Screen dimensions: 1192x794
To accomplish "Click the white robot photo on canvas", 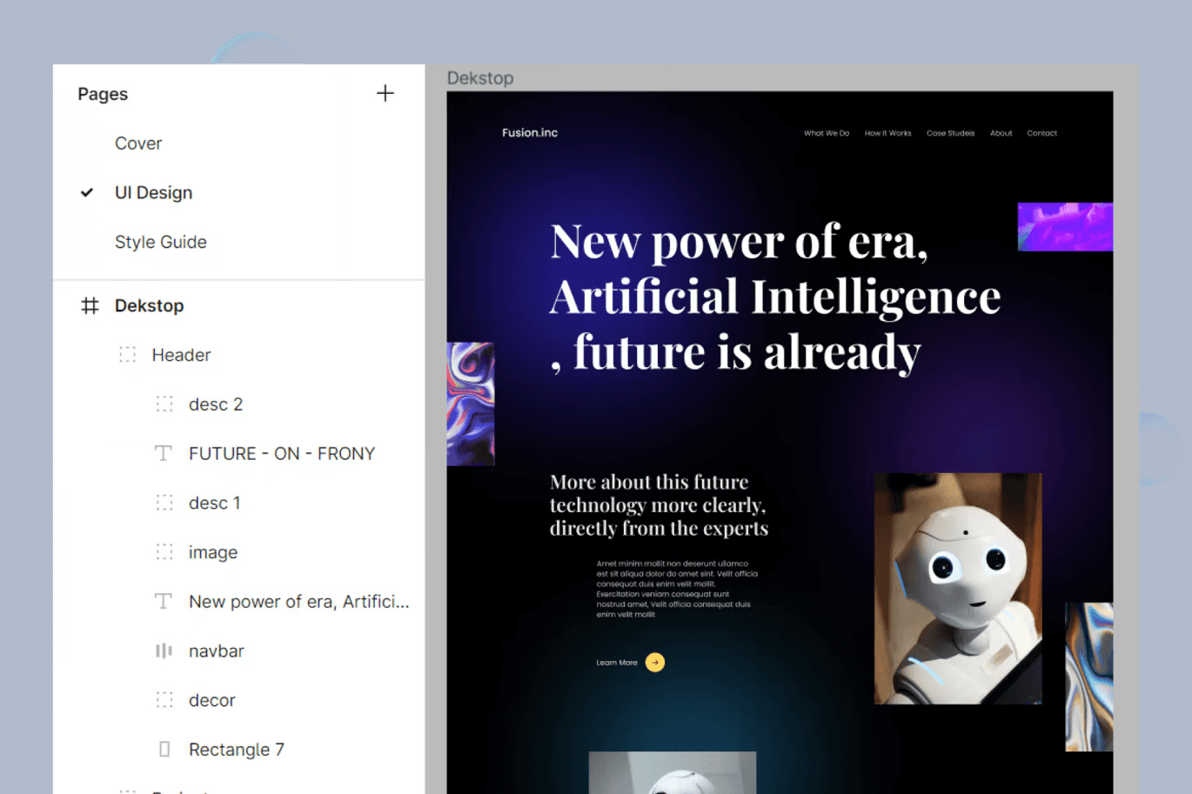I will (958, 589).
